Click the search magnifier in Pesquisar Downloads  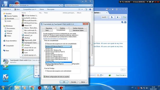91,5
